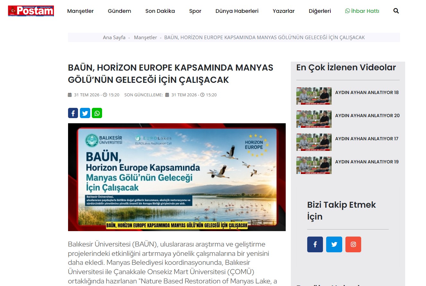Share article on Twitter icon
The width and height of the screenshot is (426, 286).
pyautogui.click(x=85, y=113)
